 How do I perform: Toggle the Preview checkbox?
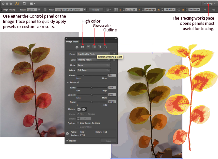[67, 140]
